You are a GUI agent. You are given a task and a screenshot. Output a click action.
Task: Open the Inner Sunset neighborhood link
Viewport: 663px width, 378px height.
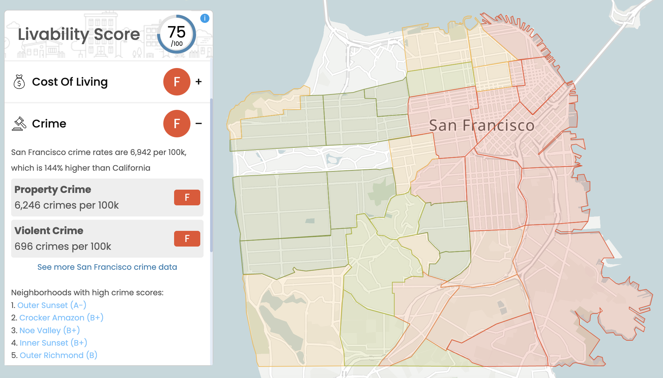click(x=54, y=343)
